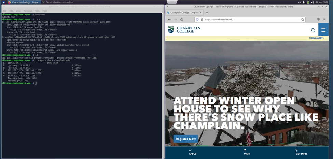Open the blue Champlain site navigation menu
The image size is (333, 159).
323,30
